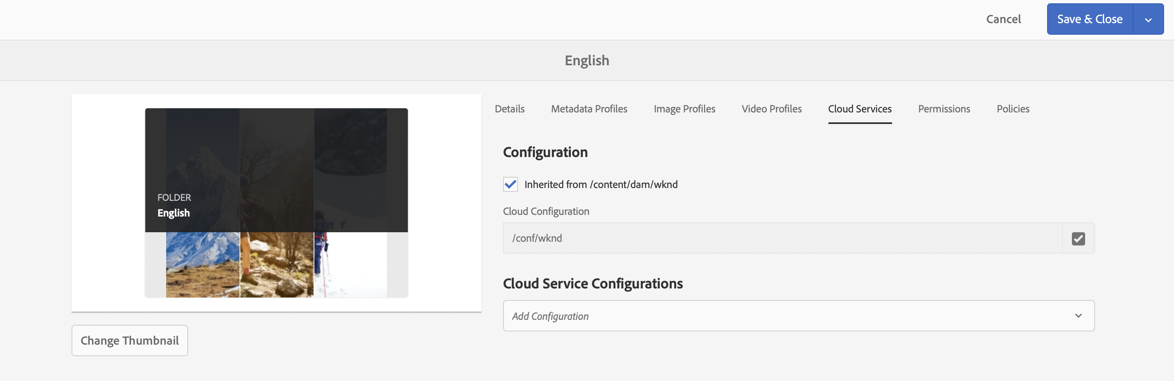The image size is (1174, 381).
Task: Expand the Save & Close options arrow
Action: pos(1148,19)
